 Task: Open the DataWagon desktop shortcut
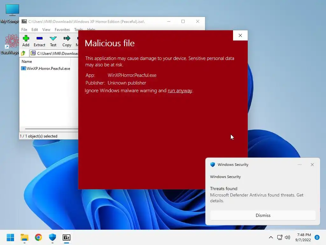pos(11,44)
